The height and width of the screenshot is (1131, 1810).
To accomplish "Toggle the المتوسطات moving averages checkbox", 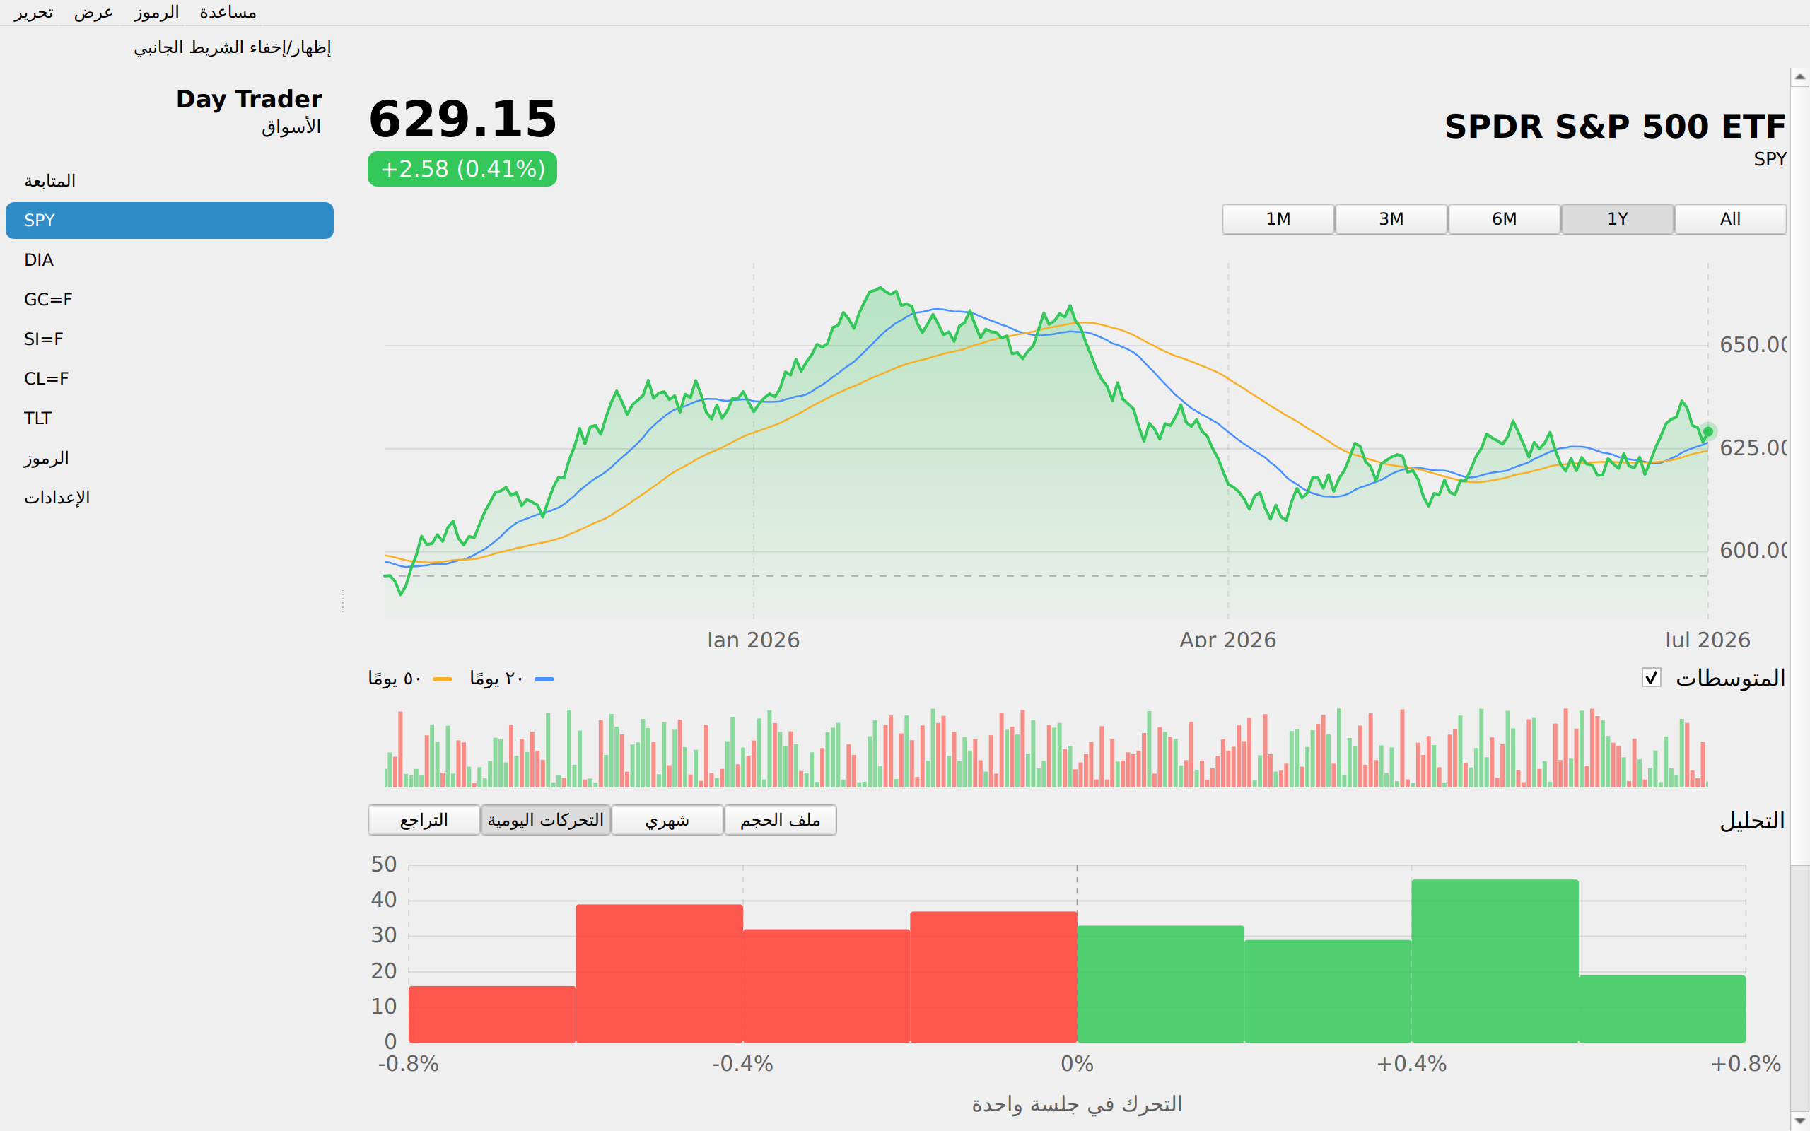I will tap(1652, 678).
